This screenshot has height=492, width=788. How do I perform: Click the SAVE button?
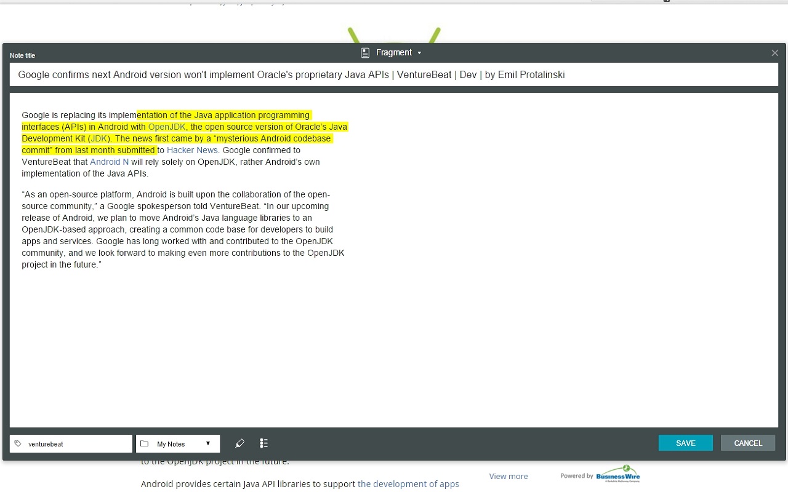click(685, 443)
